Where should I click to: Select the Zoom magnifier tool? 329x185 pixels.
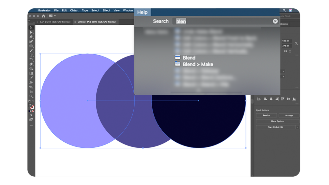tap(31, 96)
